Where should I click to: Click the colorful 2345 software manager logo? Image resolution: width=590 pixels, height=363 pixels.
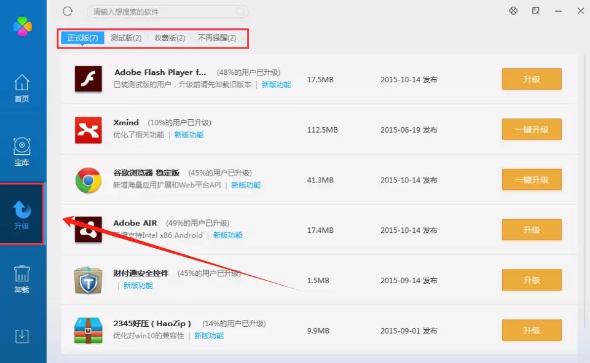click(23, 26)
